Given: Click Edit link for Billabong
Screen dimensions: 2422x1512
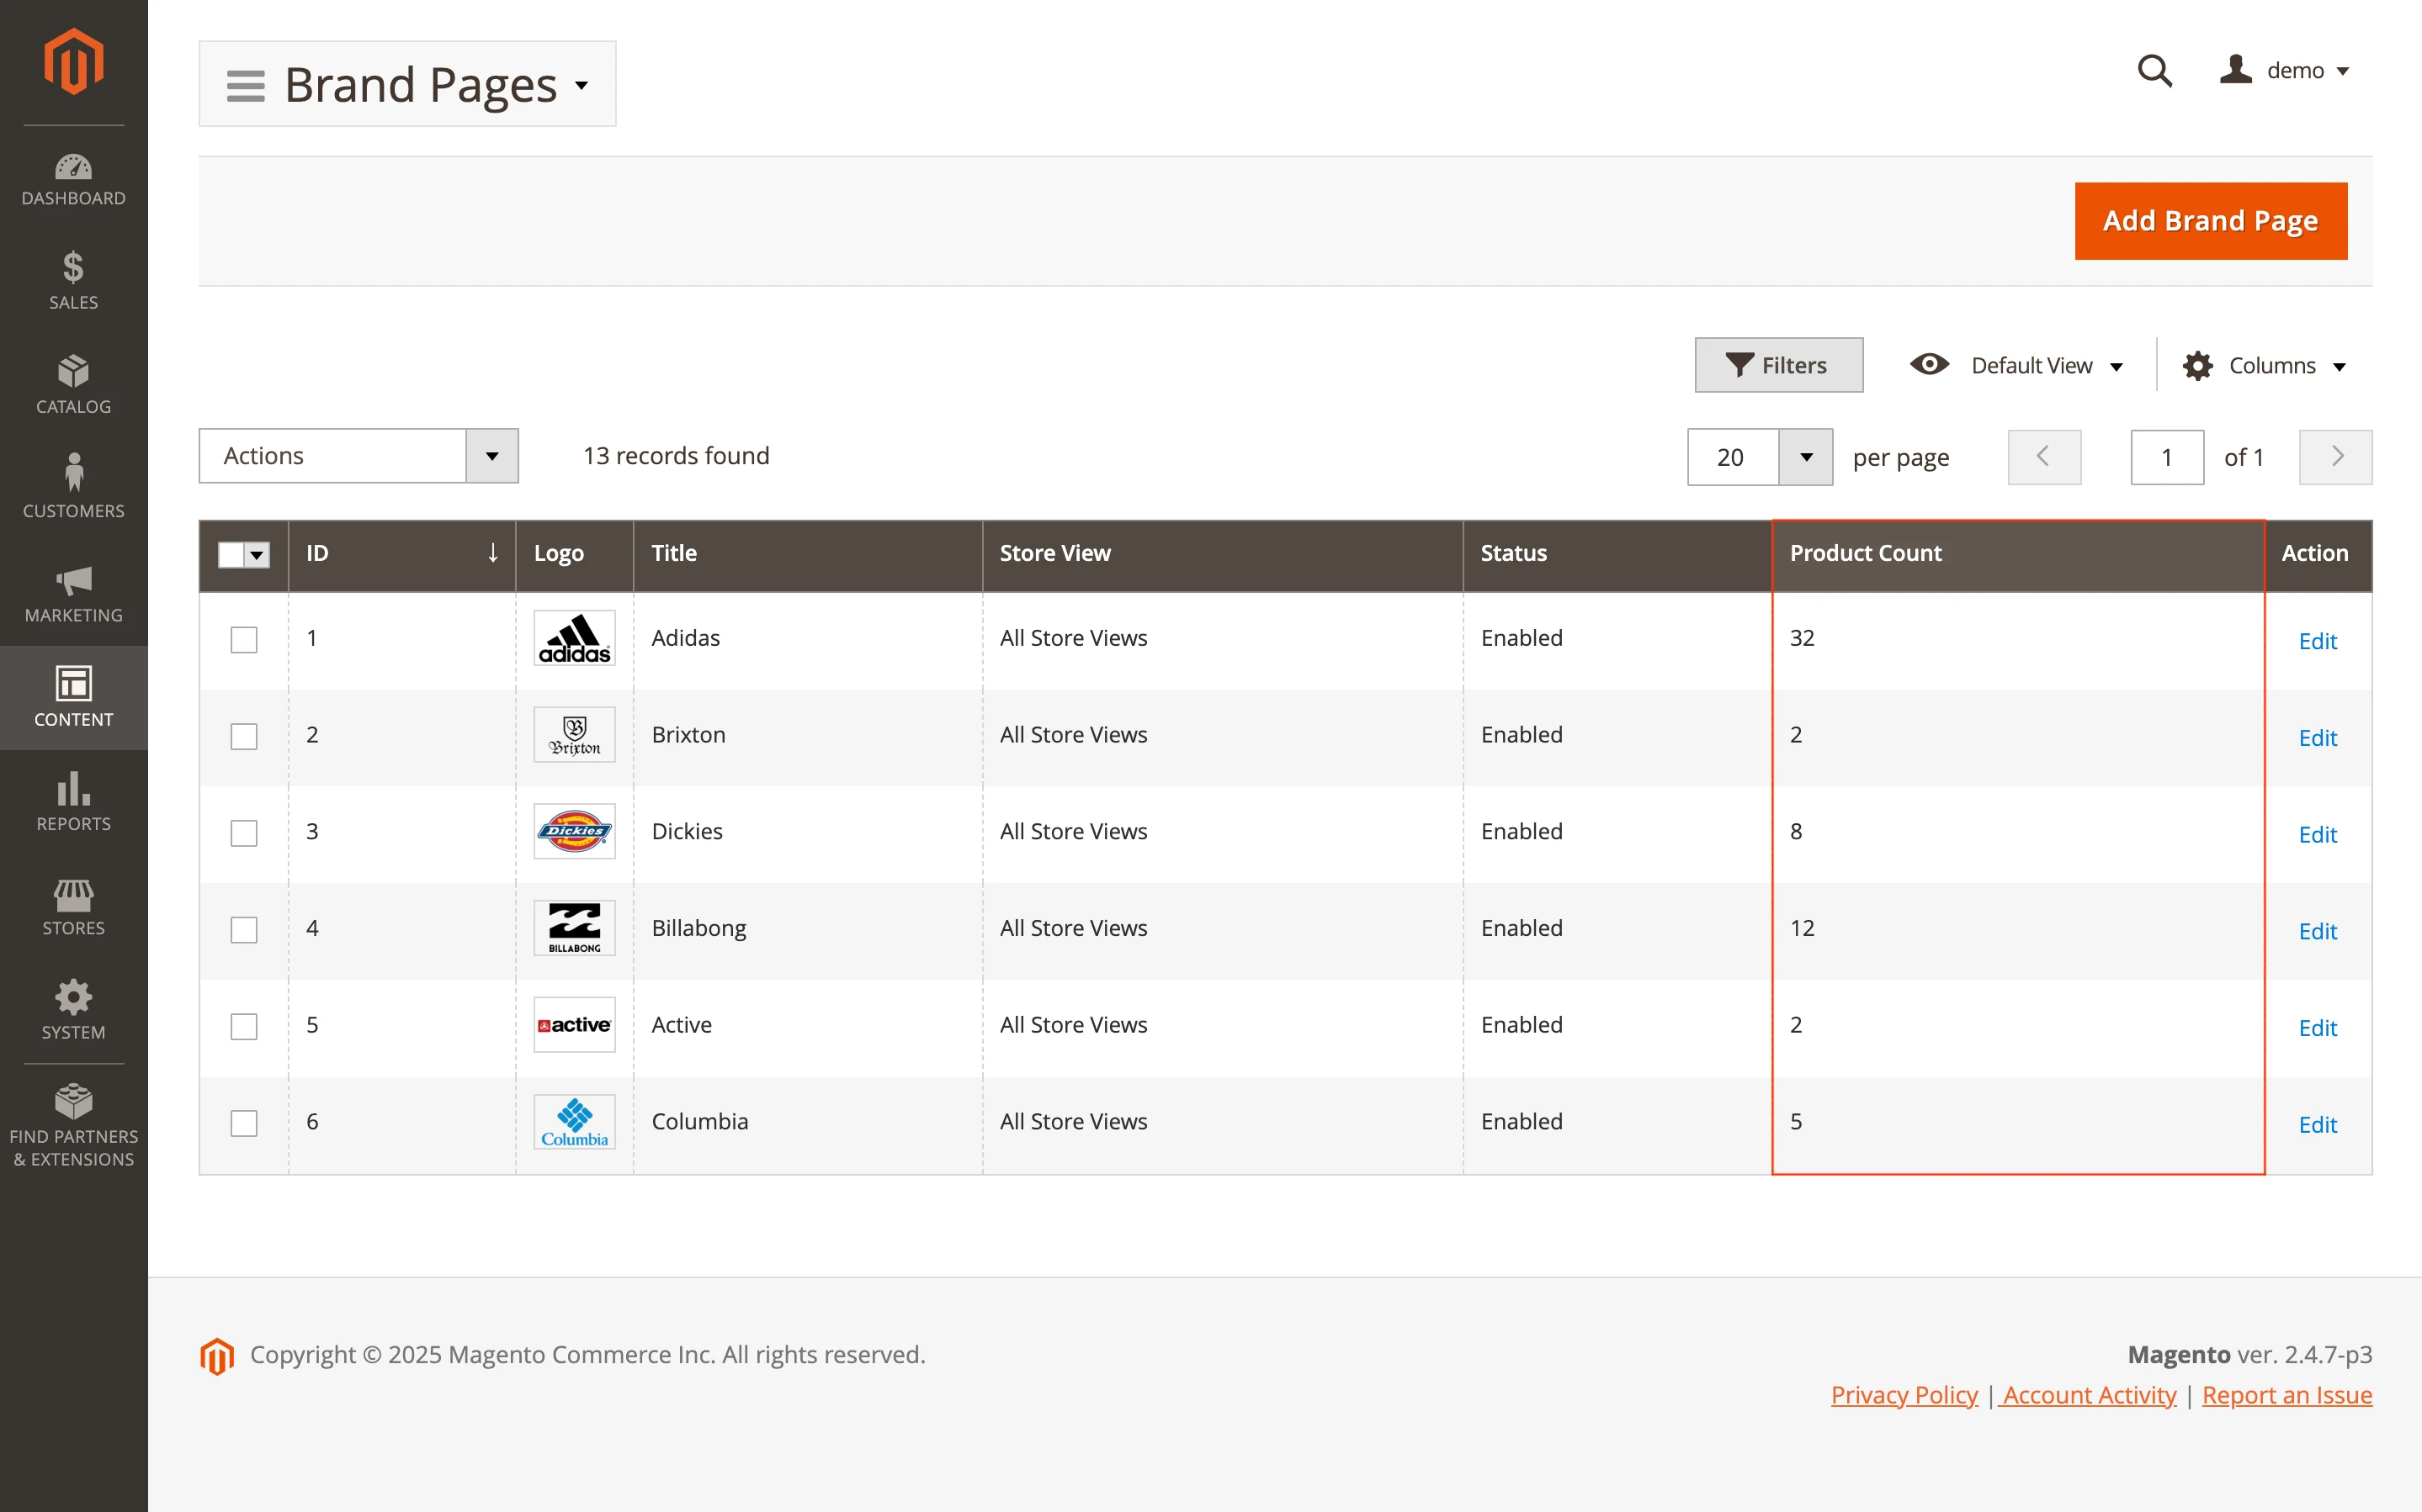Looking at the screenshot, I should pos(2317,931).
